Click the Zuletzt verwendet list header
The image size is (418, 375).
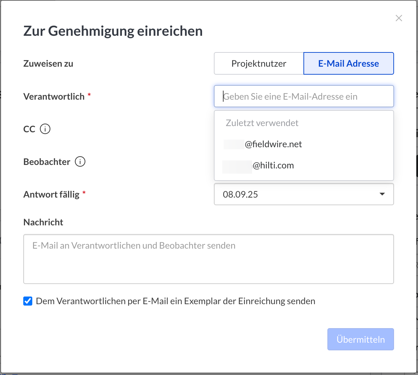(x=262, y=123)
